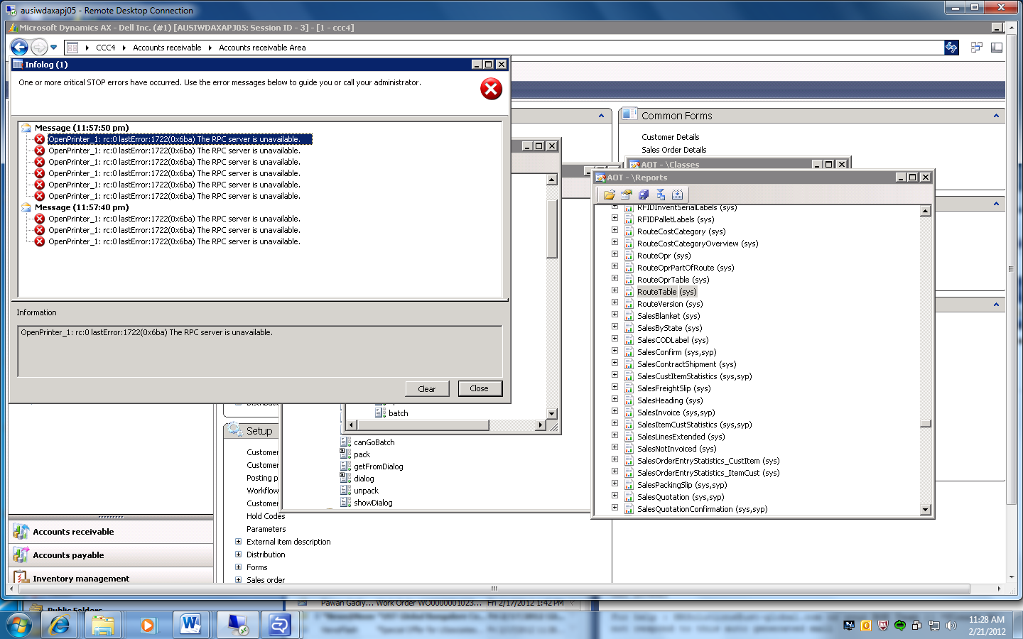The height and width of the screenshot is (639, 1023).
Task: Select the Message (11:57:40 pm) node
Action: point(82,207)
